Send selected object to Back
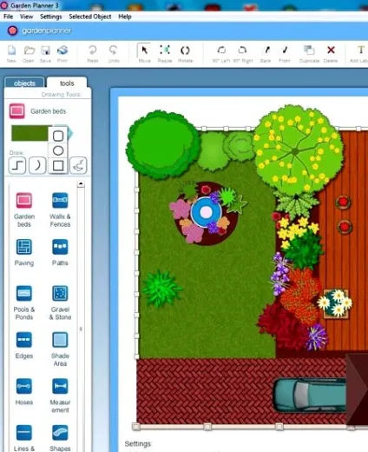This screenshot has width=368, height=452. 266,50
